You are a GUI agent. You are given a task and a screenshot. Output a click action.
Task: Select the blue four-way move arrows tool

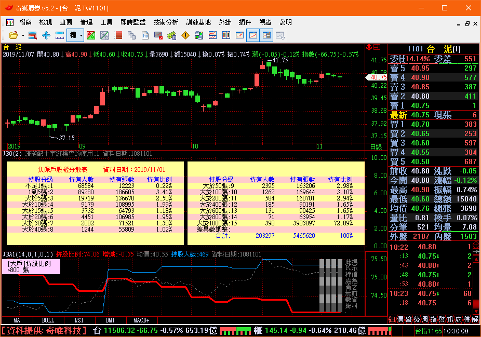click(x=46, y=35)
